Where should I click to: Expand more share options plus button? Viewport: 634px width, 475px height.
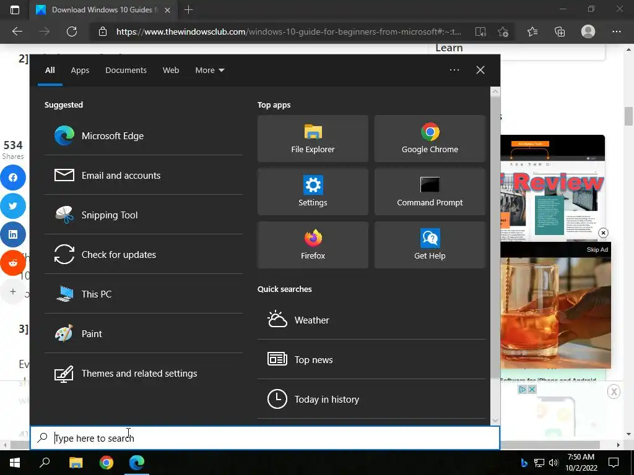click(13, 291)
